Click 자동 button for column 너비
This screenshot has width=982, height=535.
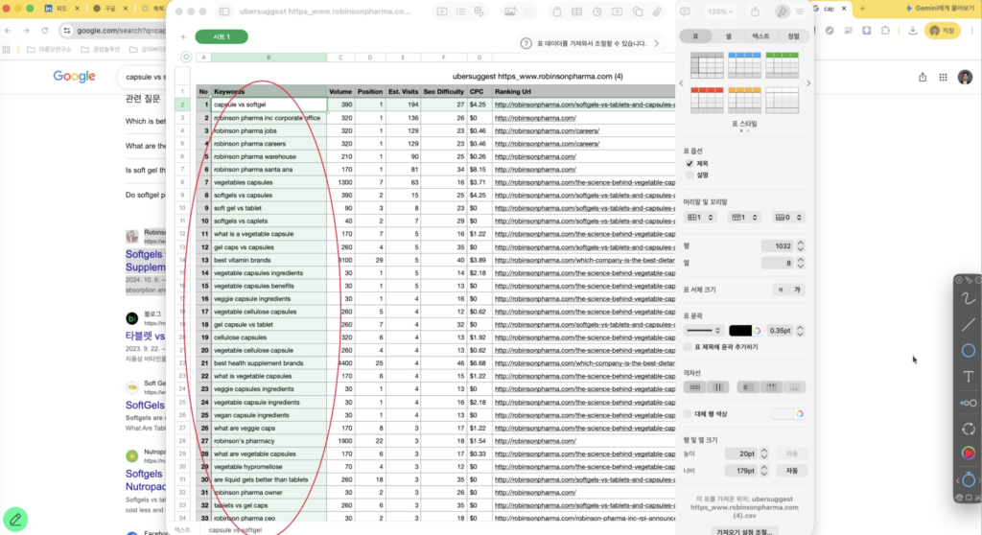point(791,471)
